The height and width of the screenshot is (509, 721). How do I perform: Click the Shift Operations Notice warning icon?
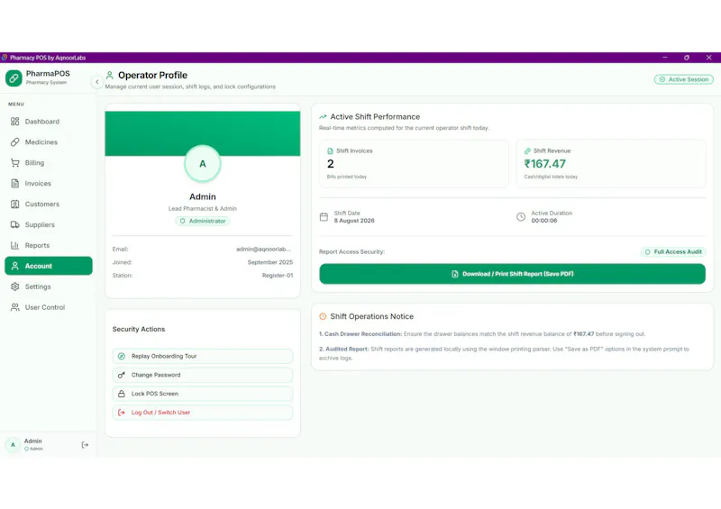[x=323, y=316]
